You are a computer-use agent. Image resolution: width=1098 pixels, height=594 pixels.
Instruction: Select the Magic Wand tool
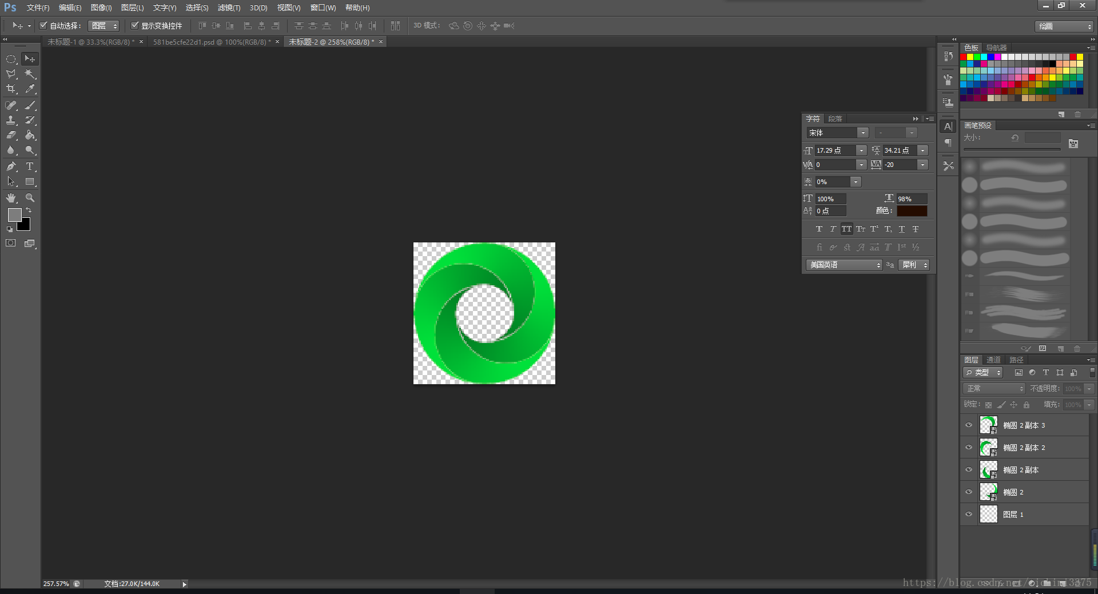coord(30,74)
